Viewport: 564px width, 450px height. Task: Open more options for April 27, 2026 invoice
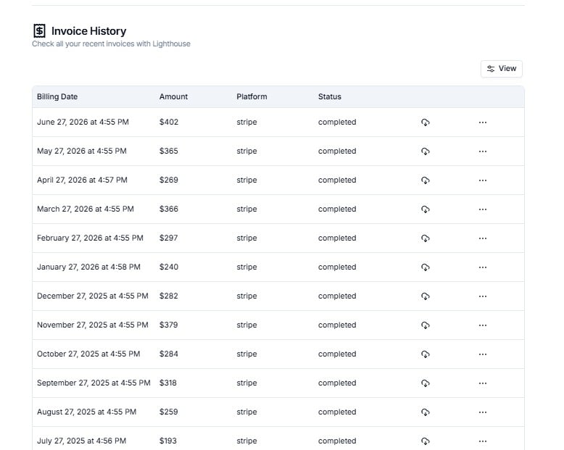coord(483,180)
